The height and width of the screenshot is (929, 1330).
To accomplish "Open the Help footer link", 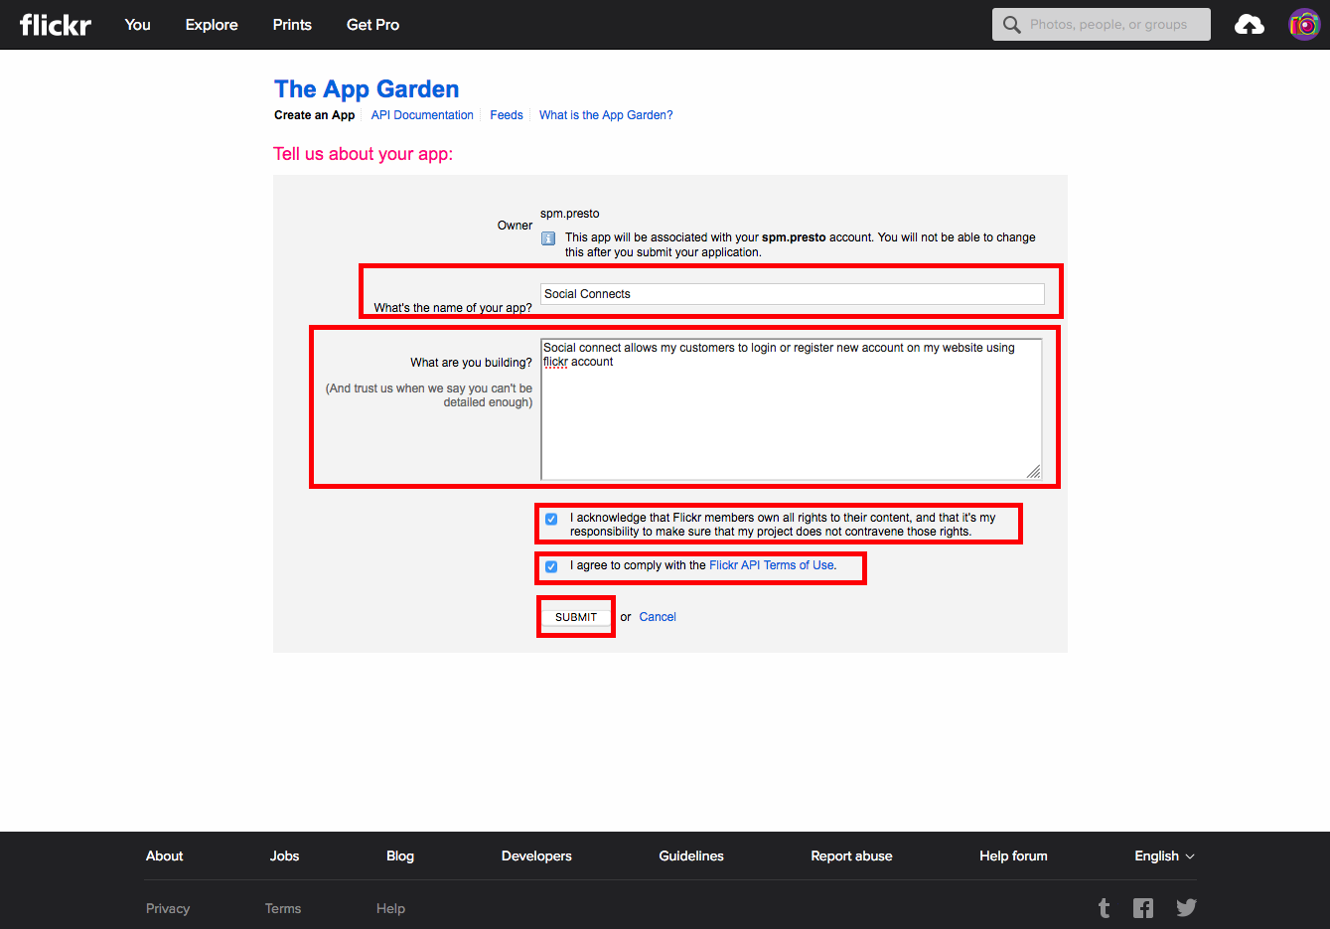I will coord(390,908).
